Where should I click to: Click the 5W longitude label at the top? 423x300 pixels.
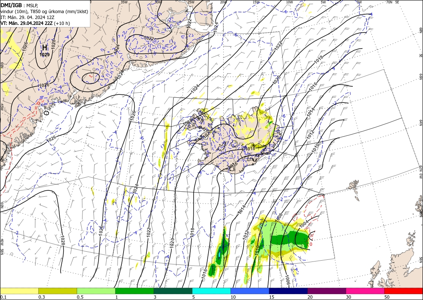[x=324, y=2]
